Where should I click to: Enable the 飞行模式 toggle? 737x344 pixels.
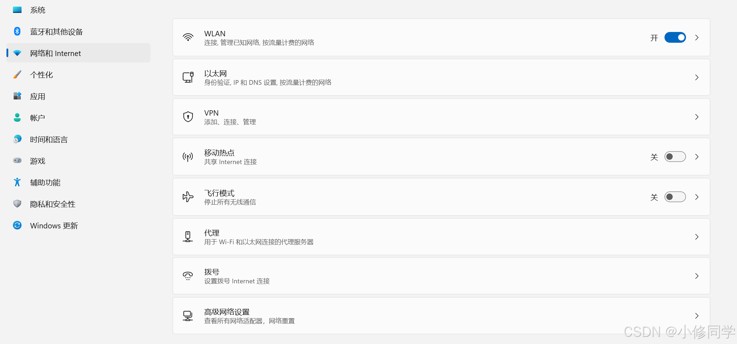(x=675, y=197)
